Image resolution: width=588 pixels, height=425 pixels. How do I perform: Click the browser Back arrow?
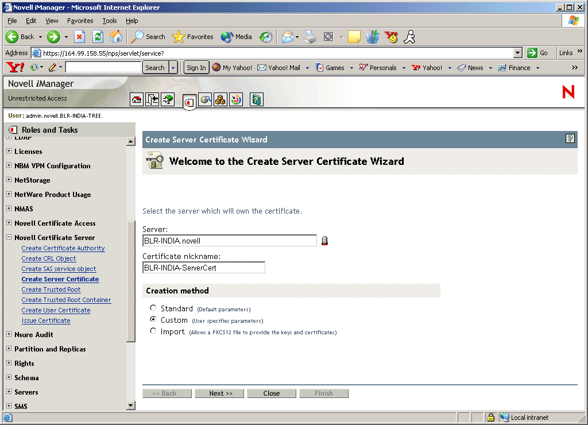point(12,37)
